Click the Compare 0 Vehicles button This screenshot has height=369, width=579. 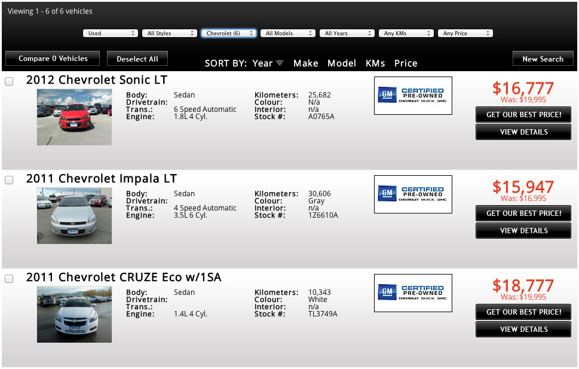click(x=53, y=59)
